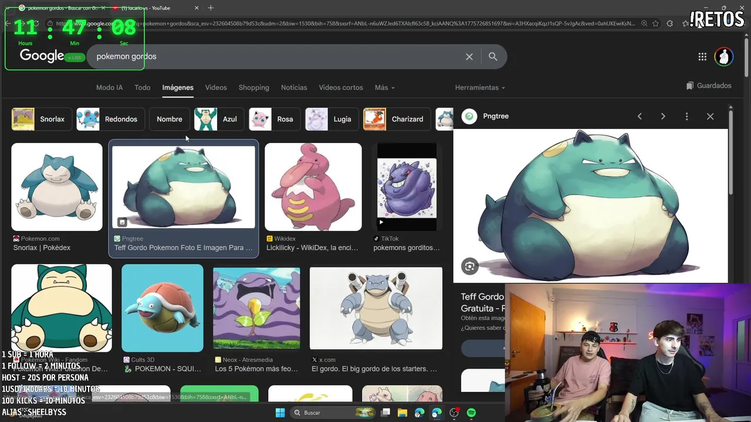The width and height of the screenshot is (751, 422).
Task: Click the magnifier search icon in Google
Action: point(493,57)
